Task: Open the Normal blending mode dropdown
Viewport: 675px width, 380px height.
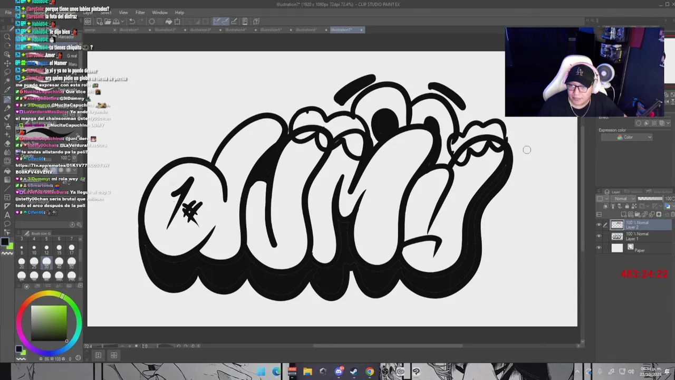Action: 623,199
